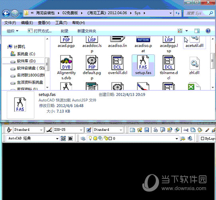The image size is (216, 200).
Task: Click the search magnifier icon
Action: (x=211, y=13)
